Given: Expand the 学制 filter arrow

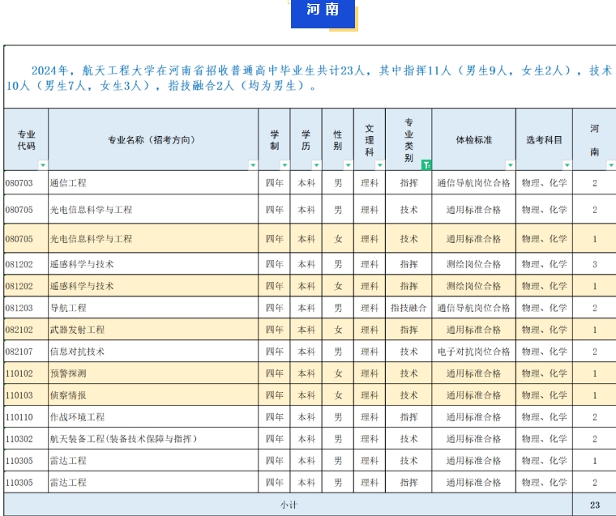Looking at the screenshot, I should pyautogui.click(x=284, y=165).
